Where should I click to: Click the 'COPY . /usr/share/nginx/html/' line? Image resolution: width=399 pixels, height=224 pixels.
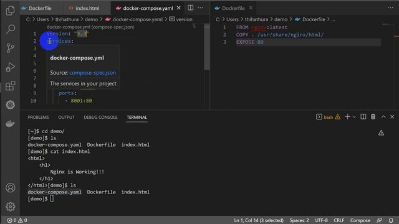[280, 35]
